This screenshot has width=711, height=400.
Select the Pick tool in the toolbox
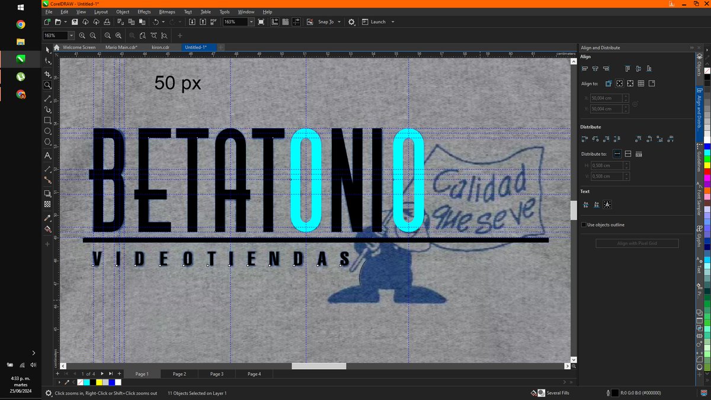point(48,49)
